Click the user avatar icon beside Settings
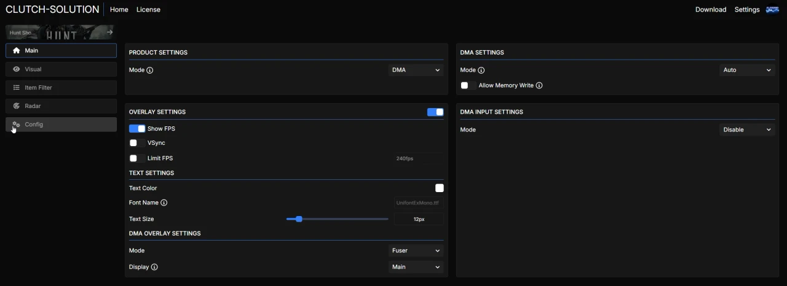Viewport: 787px width, 286px height. (772, 10)
